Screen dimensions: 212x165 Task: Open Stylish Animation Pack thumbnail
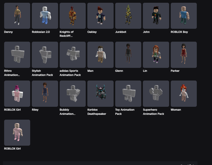pos(45,55)
